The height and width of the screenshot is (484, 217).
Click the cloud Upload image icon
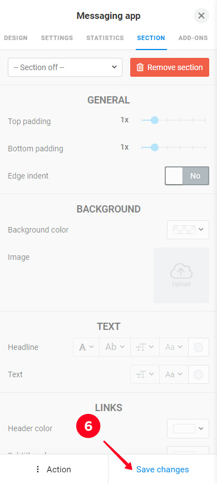coord(181,271)
